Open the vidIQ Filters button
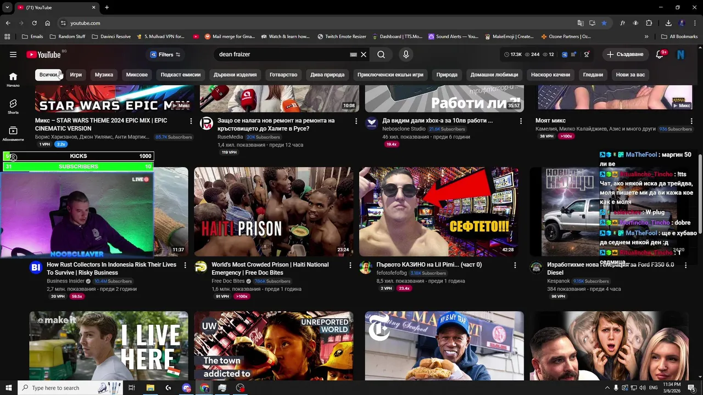Image resolution: width=703 pixels, height=395 pixels. pos(165,54)
